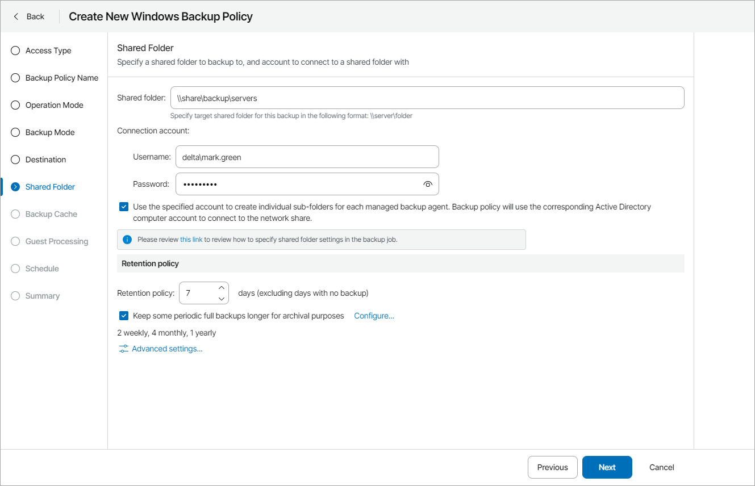Reveal password with the eye icon
The image size is (755, 486).
point(428,184)
